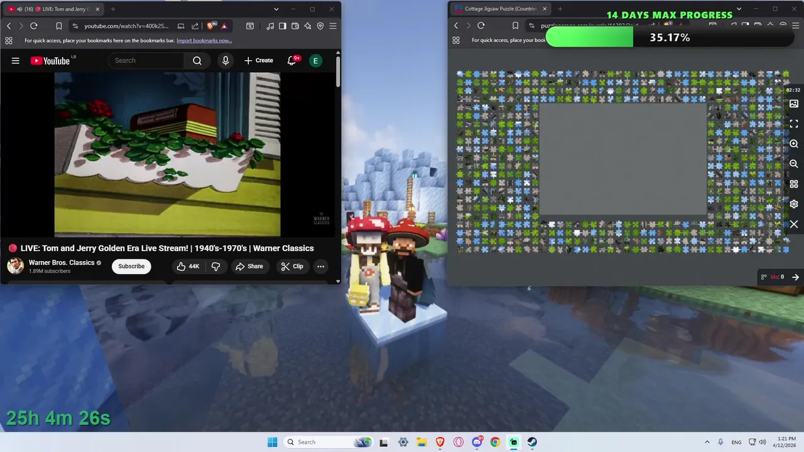Expand tab search dropdown in YouTube window
The width and height of the screenshot is (804, 452).
coord(276,9)
